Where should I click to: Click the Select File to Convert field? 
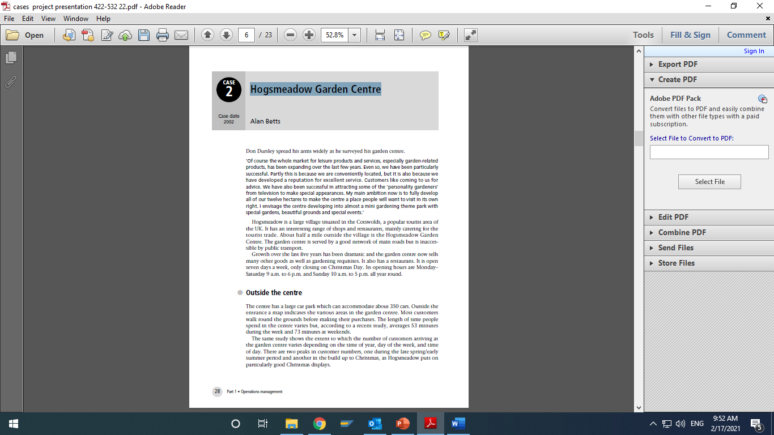tap(709, 152)
